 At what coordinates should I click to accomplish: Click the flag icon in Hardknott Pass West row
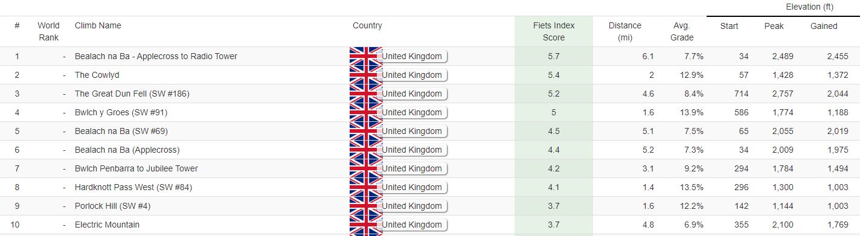click(366, 187)
